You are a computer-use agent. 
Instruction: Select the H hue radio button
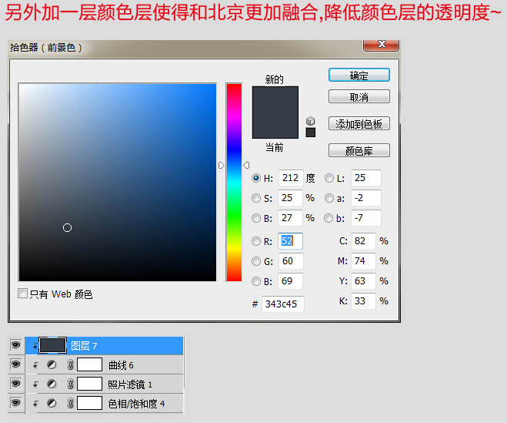point(256,178)
